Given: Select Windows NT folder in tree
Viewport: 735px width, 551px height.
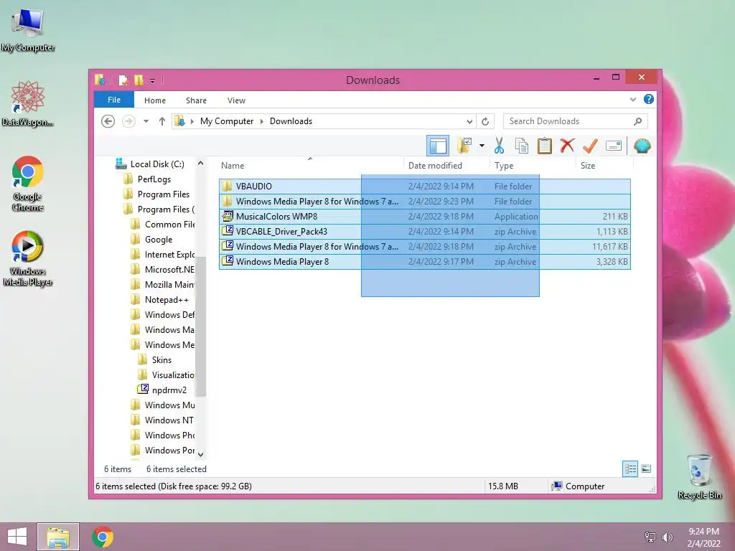Looking at the screenshot, I should pos(162,420).
